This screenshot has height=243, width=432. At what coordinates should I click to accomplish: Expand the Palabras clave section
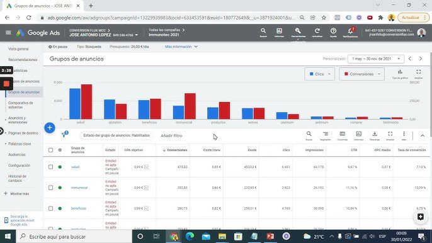click(x=20, y=144)
